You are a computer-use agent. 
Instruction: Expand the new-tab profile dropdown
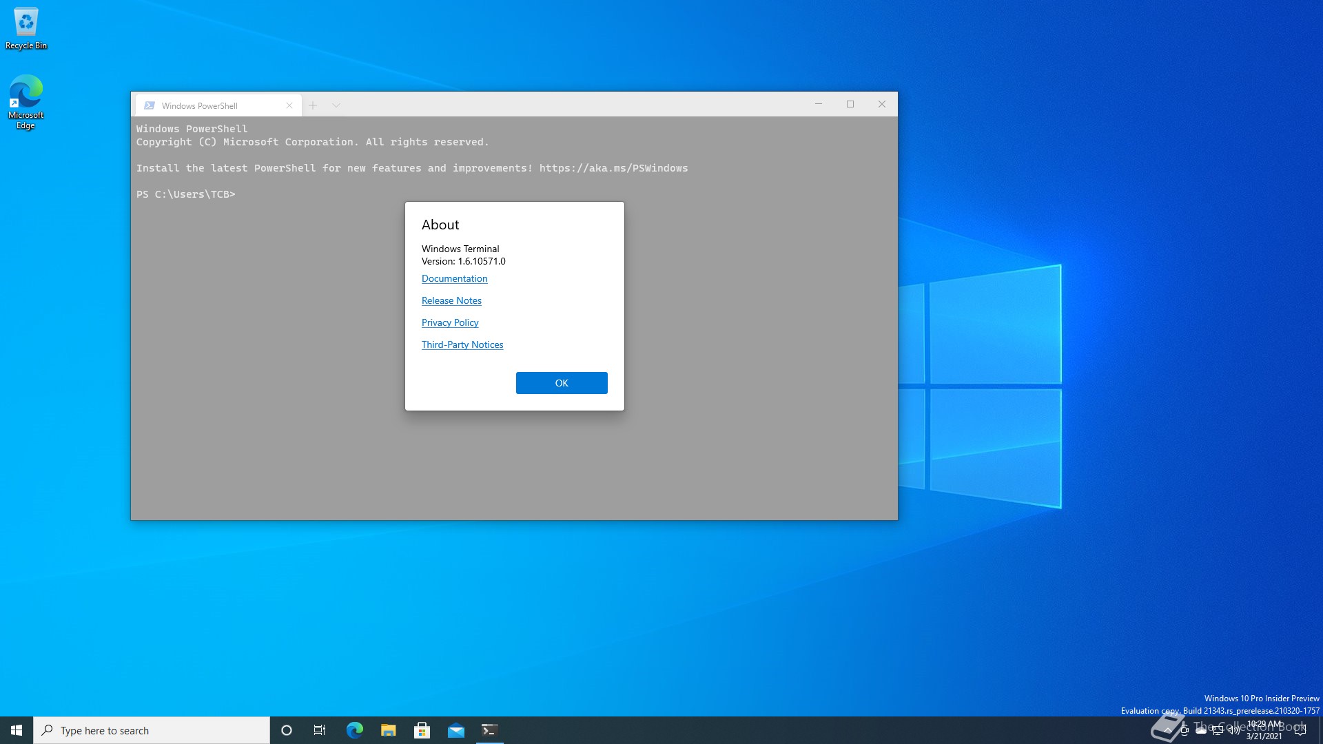(x=336, y=105)
